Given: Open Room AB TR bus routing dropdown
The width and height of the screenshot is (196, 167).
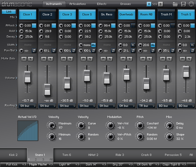Looking at the screenshot, I should click(146, 106).
